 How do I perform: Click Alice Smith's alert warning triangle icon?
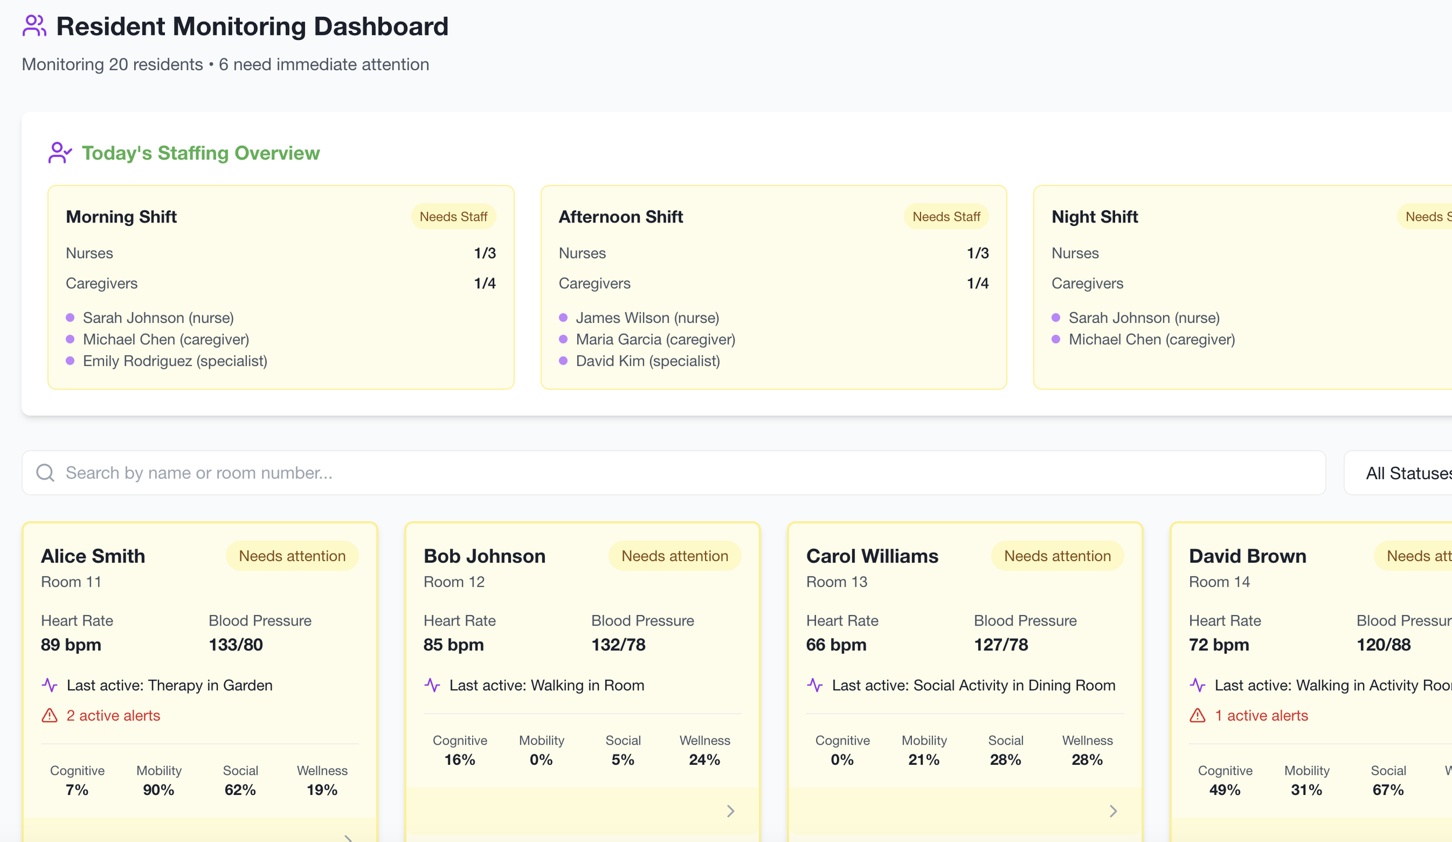pos(50,715)
